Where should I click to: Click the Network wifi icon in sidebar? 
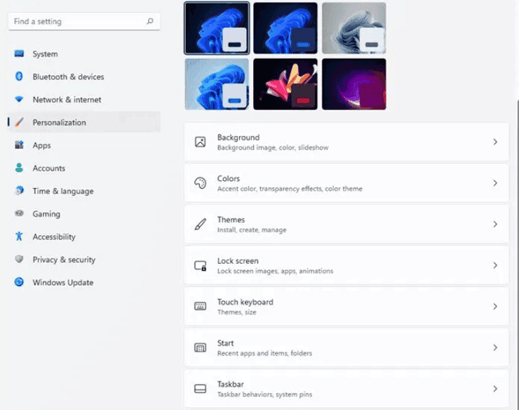coord(19,99)
